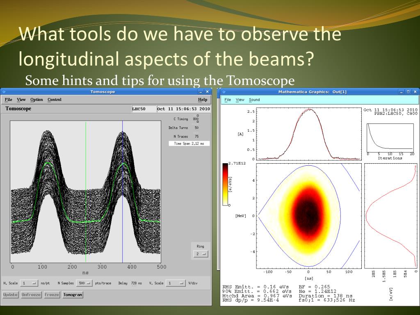Viewport: 420px width, 315px height.
Task: Open Tomoscope window menu icon in title bar
Action: tap(4, 91)
